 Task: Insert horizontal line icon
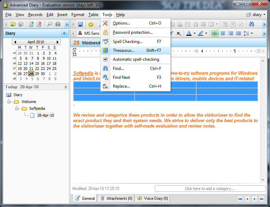click(x=203, y=24)
